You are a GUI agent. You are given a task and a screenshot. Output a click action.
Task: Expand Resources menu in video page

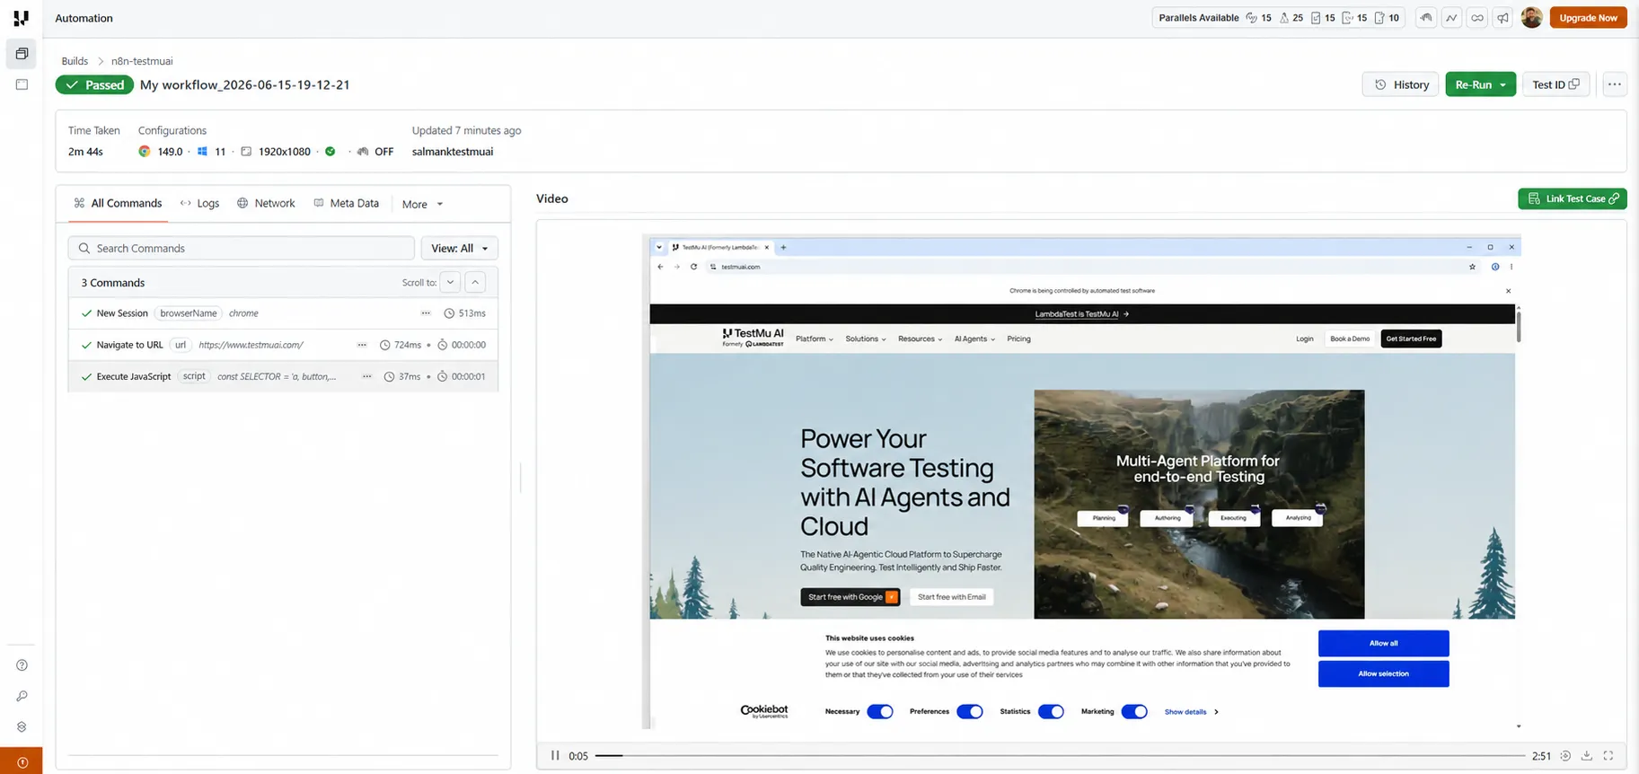(x=920, y=339)
